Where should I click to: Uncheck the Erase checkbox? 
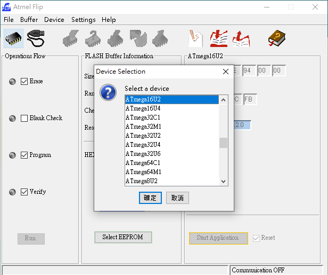pos(24,81)
